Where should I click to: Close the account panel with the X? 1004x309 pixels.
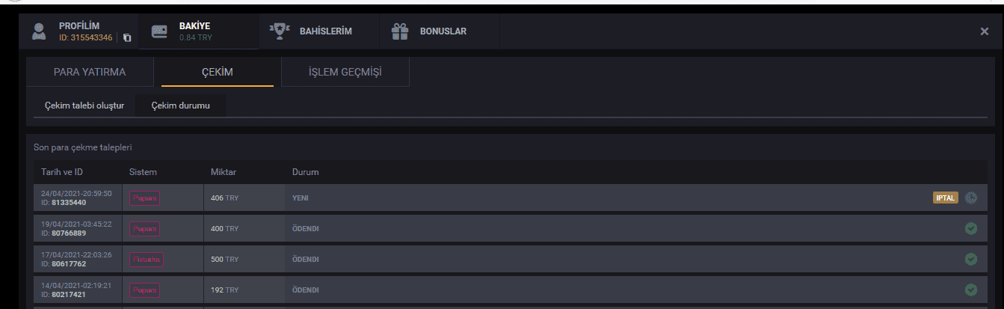(985, 31)
